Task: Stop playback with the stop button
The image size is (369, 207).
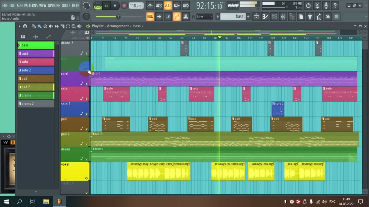Action: point(115,6)
